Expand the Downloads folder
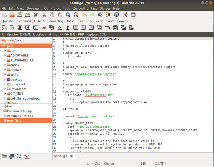This screenshot has width=214, height=167. (x=5, y=89)
